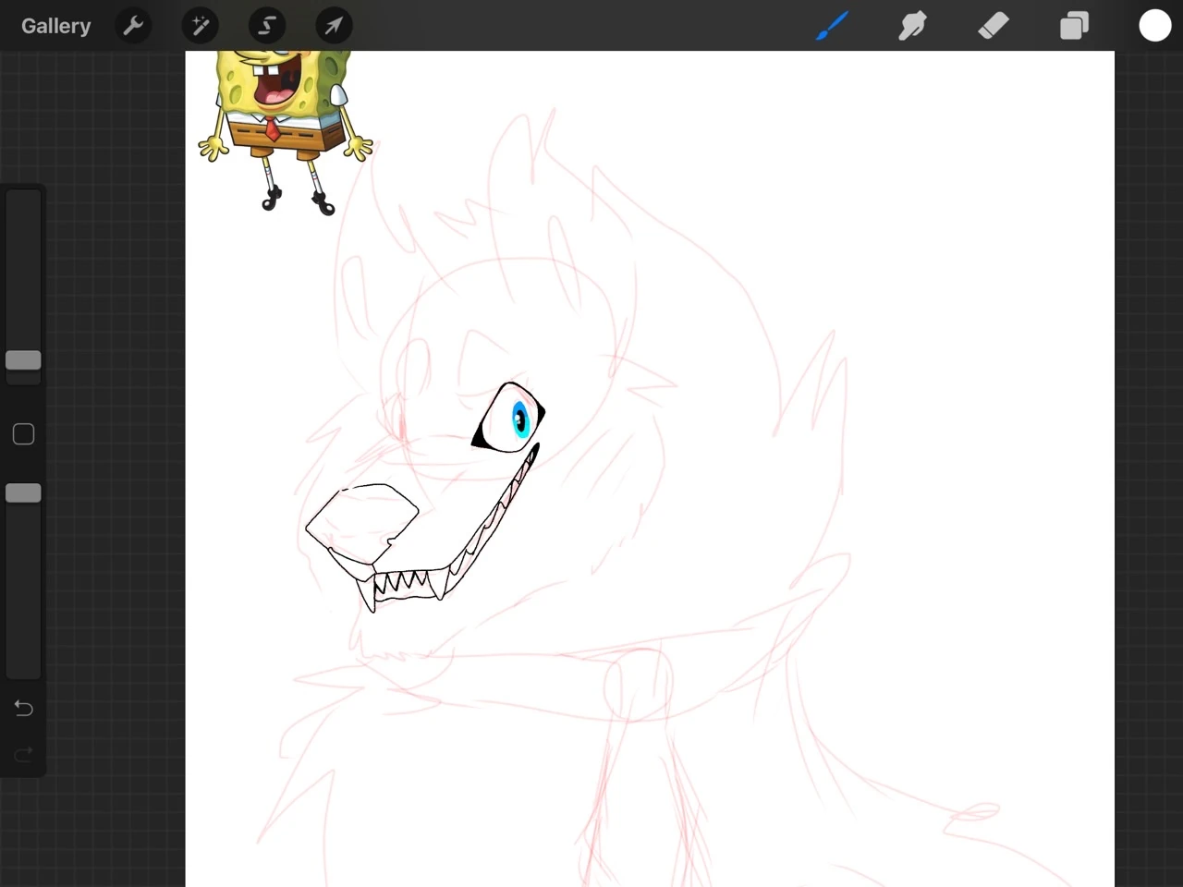This screenshot has height=887, width=1183.
Task: Switch to the Smudge tool
Action: point(912,25)
